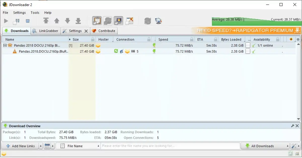Open the Tools menu
The height and width of the screenshot is (158, 302).
click(x=35, y=13)
